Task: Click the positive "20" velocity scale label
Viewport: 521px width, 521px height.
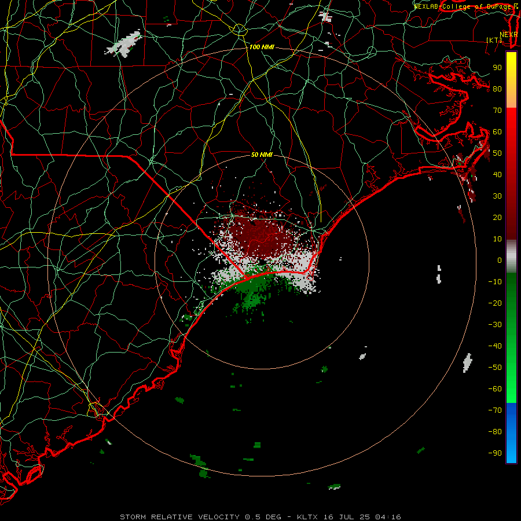Action: pyautogui.click(x=497, y=218)
